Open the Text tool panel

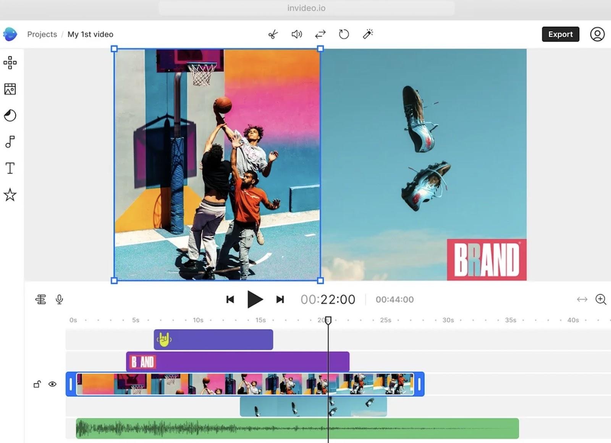pos(10,167)
